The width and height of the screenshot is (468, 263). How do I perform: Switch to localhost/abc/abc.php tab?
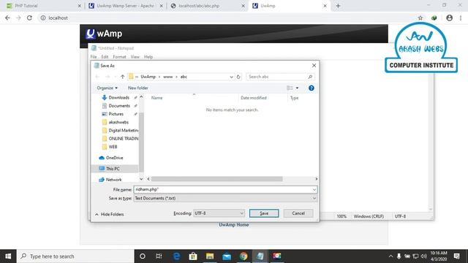(208, 6)
